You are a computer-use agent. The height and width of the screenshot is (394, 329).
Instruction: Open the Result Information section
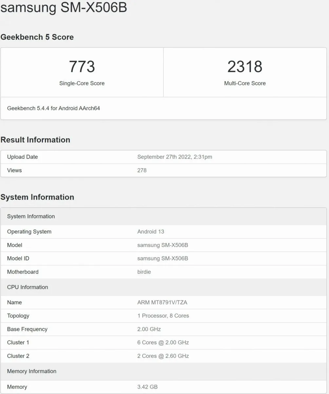point(35,140)
